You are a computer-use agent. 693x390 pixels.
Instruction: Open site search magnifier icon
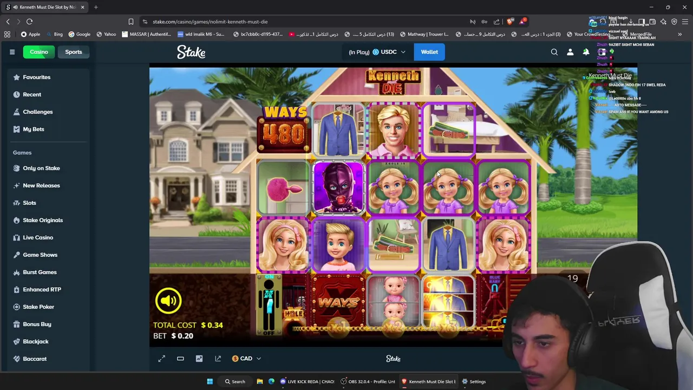click(x=554, y=52)
